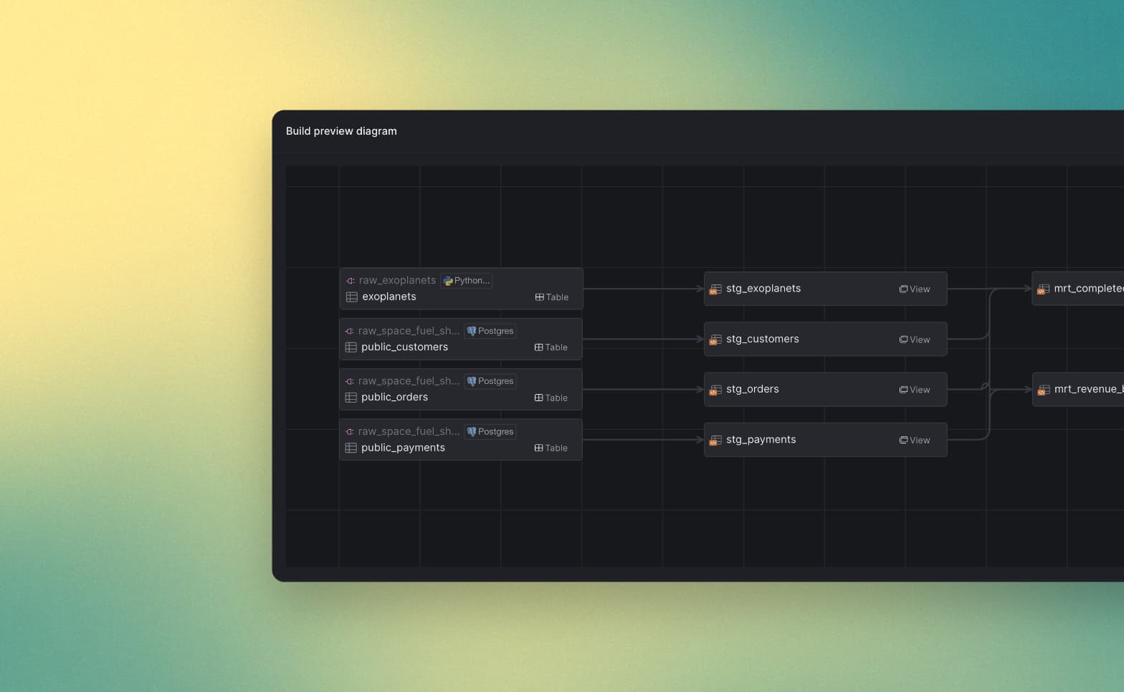Click the View label in stg_exoplanets node
This screenshot has width=1124, height=692.
(x=920, y=289)
